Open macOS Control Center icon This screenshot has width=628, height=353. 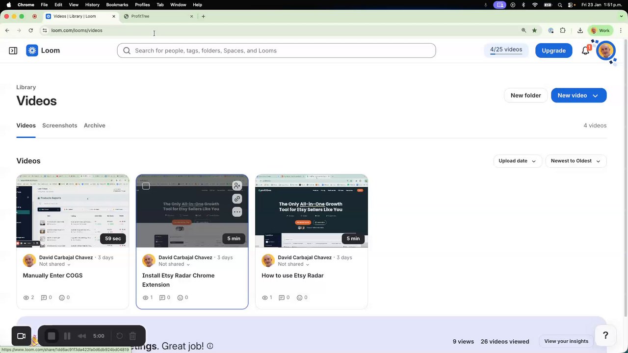(571, 5)
